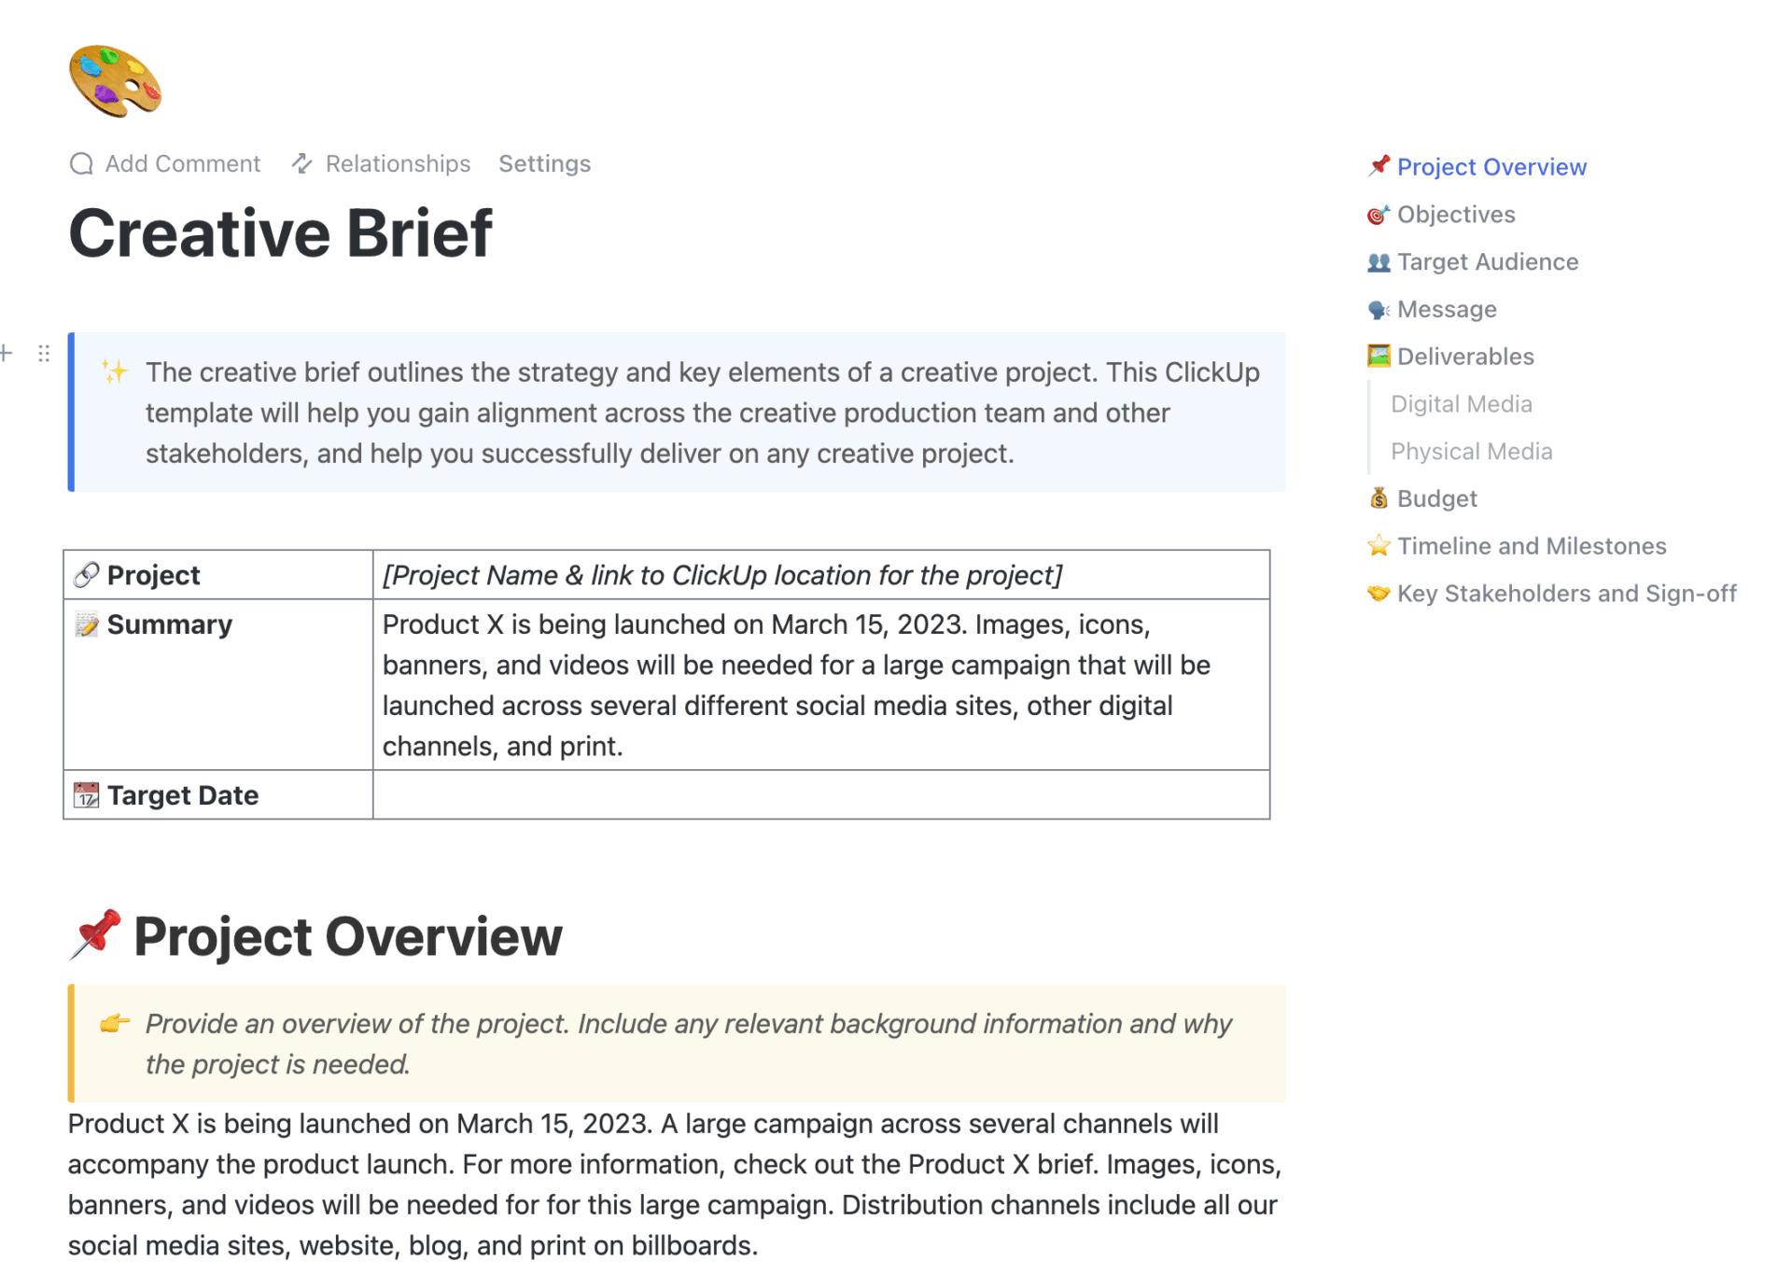1792x1276 pixels.
Task: Open the Settings menu
Action: coord(544,163)
